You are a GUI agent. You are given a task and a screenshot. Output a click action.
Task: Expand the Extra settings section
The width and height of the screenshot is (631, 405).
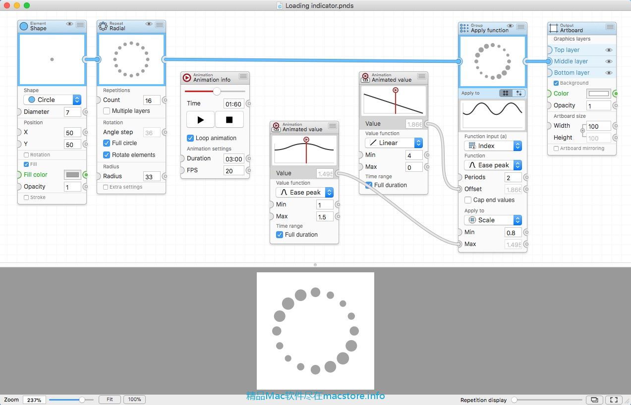point(106,187)
